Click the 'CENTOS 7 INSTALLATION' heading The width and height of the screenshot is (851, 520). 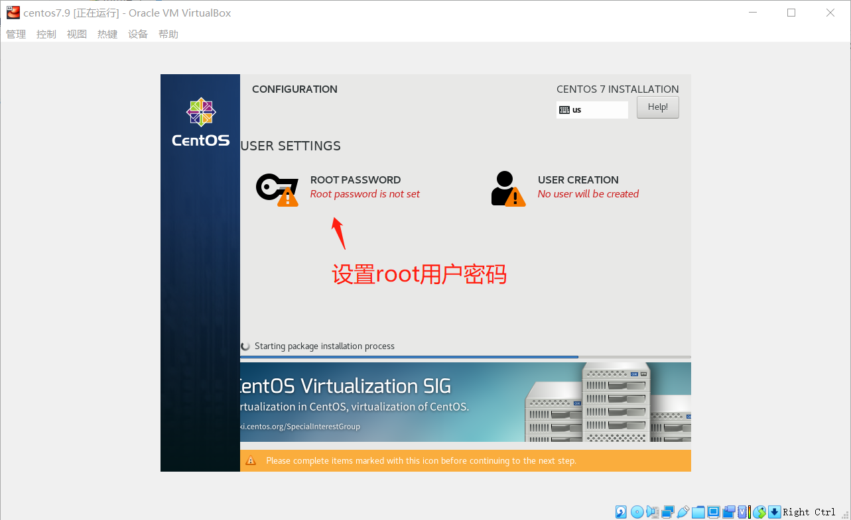(x=618, y=89)
